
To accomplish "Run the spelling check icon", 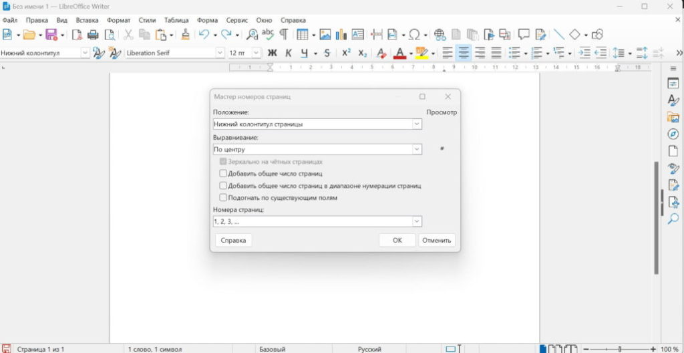I will tap(267, 35).
